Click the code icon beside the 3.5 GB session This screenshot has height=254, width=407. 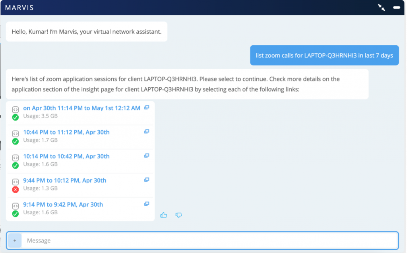[16, 110]
